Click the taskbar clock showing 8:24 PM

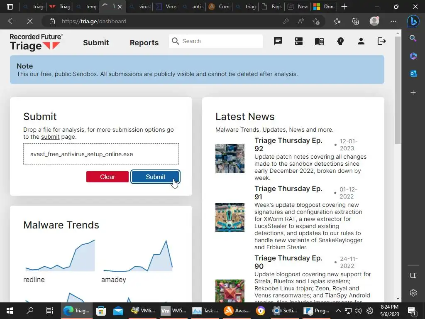pos(389,311)
